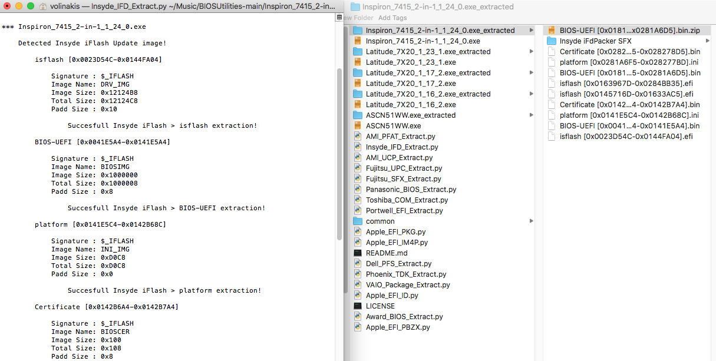Viewport: 716px width, 361px height.
Task: Click the Latitude_7X20_1_17_2.exe file icon
Action: (x=358, y=84)
